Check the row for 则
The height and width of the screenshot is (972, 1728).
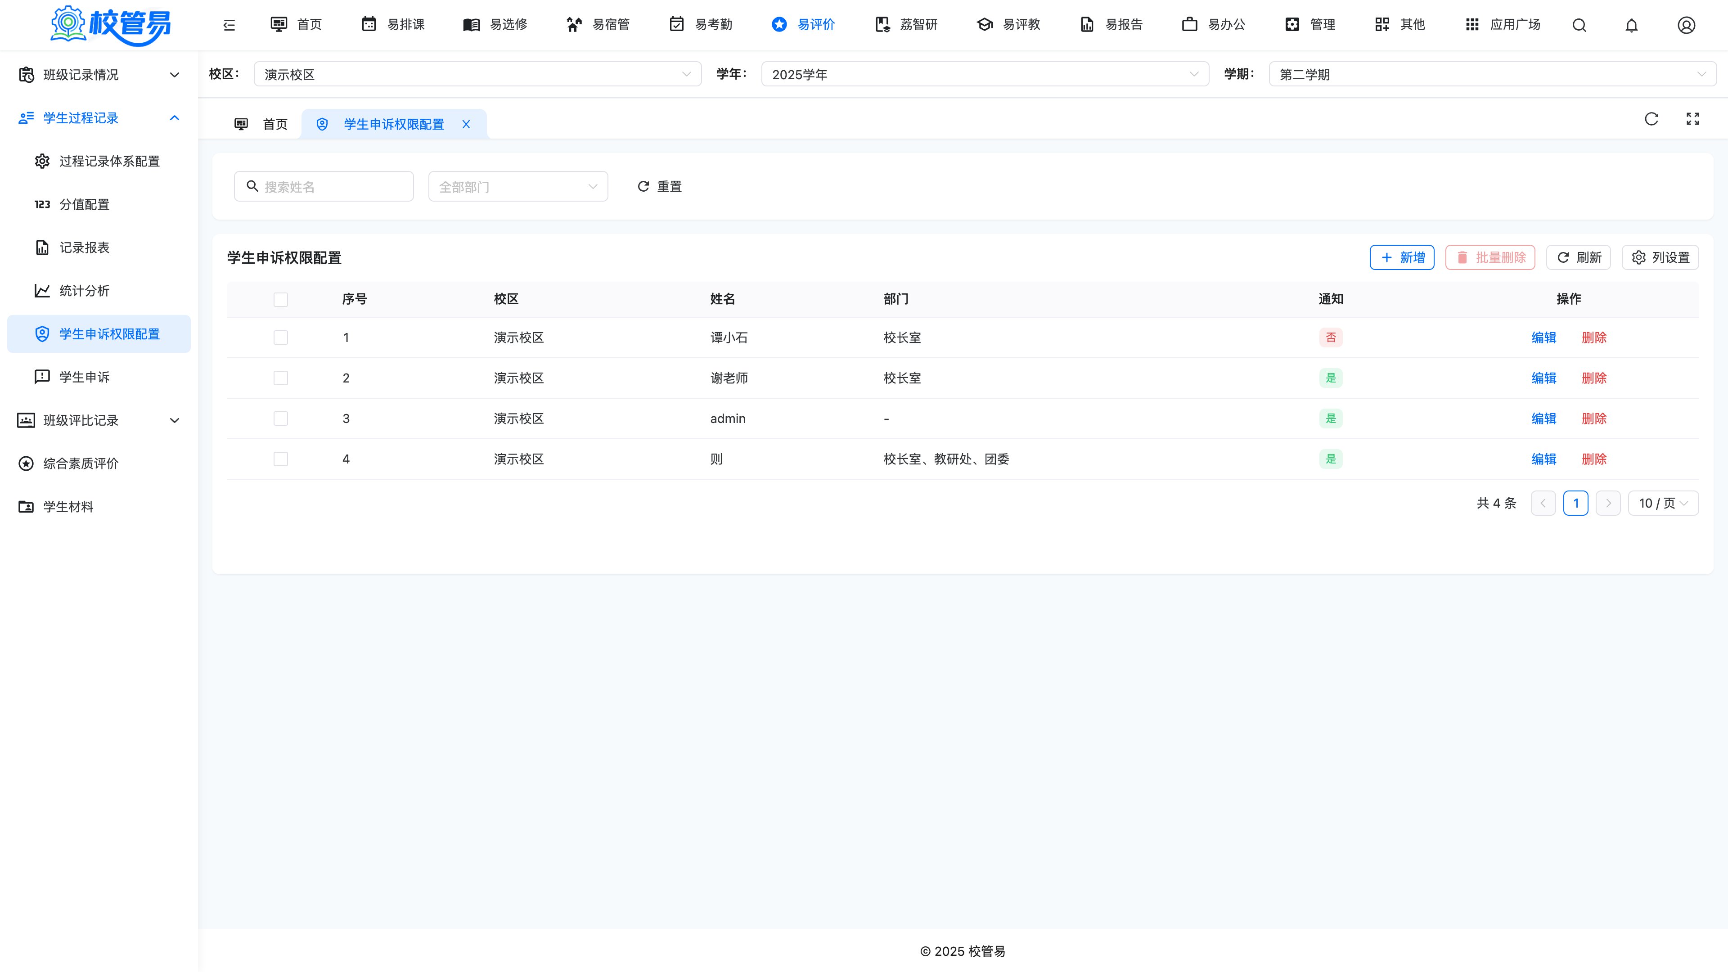(281, 459)
